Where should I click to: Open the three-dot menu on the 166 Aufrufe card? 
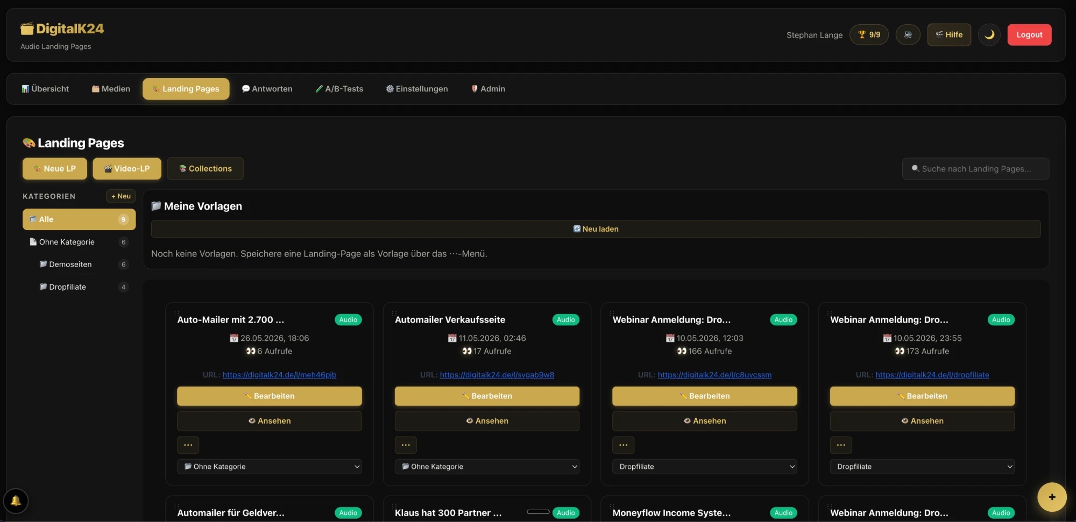[x=624, y=445]
